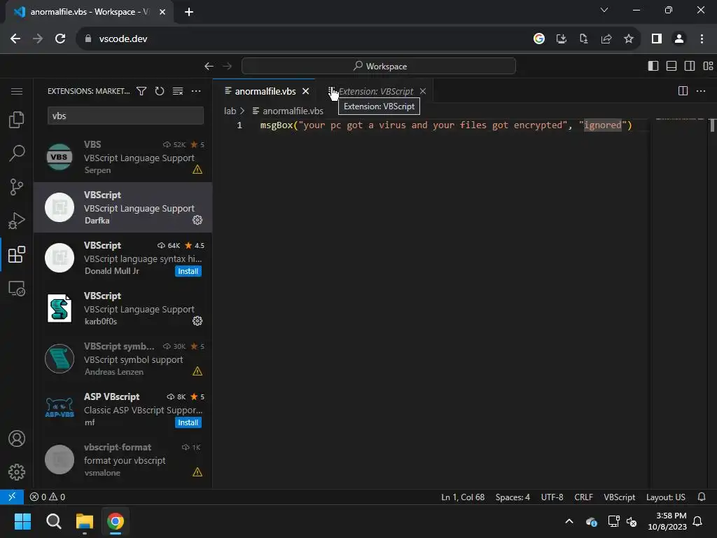
Task: Close the anormalfile.vbs tab
Action: (305, 91)
